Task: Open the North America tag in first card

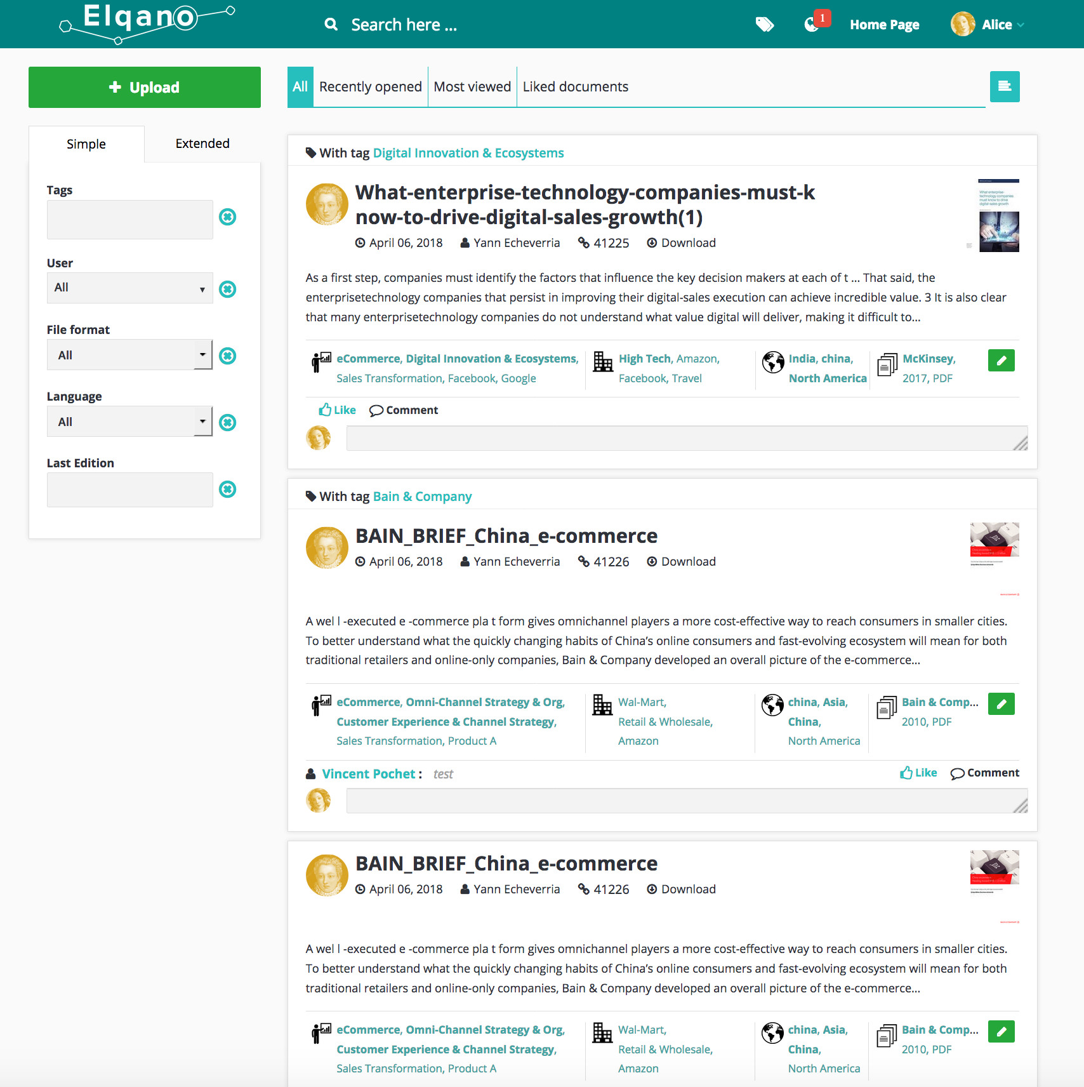Action: coord(828,378)
